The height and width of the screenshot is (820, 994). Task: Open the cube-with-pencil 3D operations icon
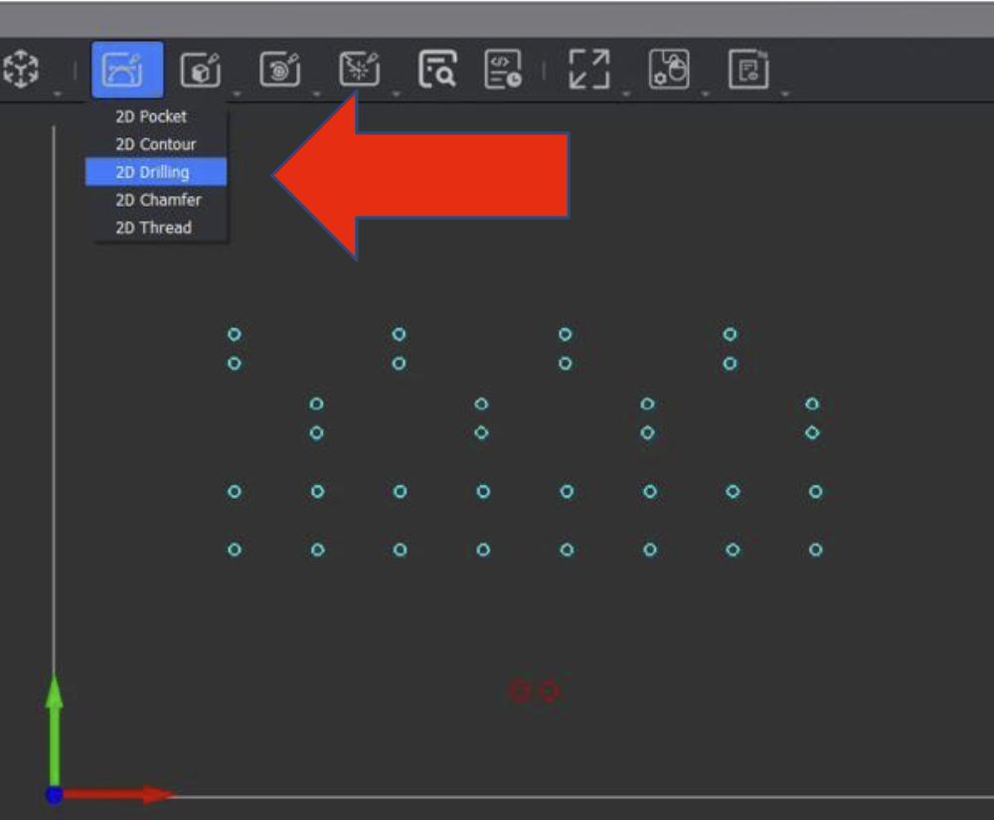200,70
